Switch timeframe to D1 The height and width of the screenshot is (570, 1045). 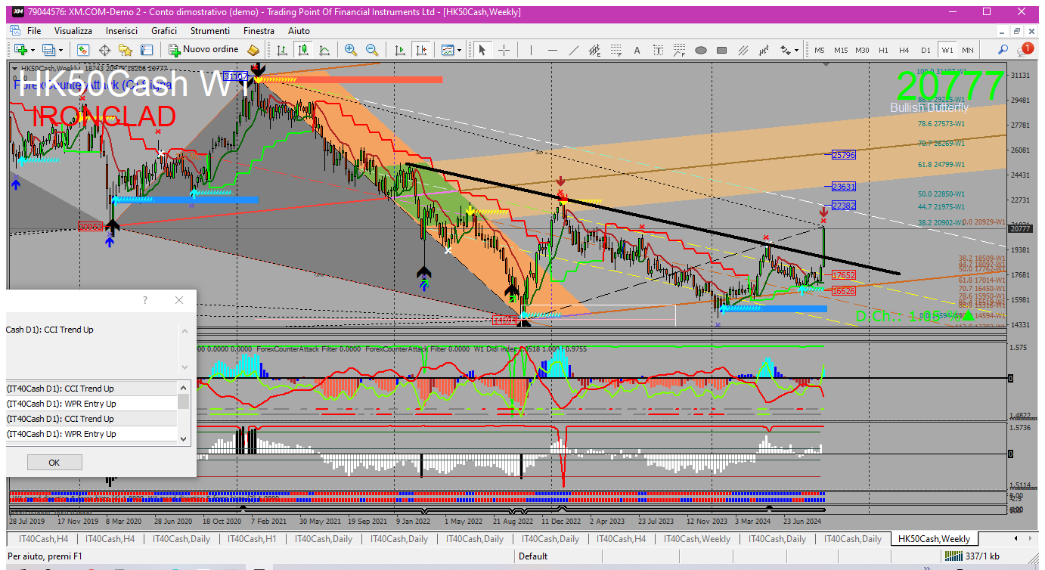[926, 50]
